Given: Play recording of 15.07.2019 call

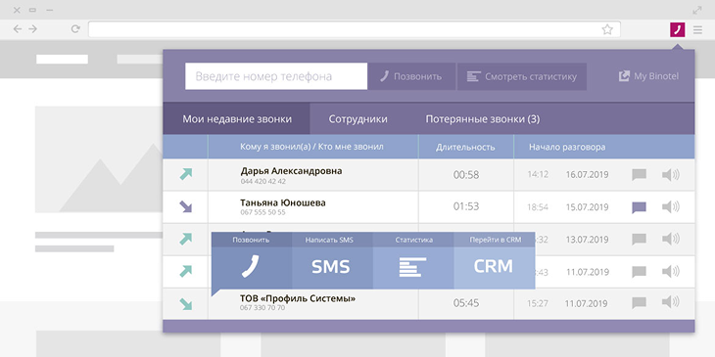Looking at the screenshot, I should click(670, 207).
